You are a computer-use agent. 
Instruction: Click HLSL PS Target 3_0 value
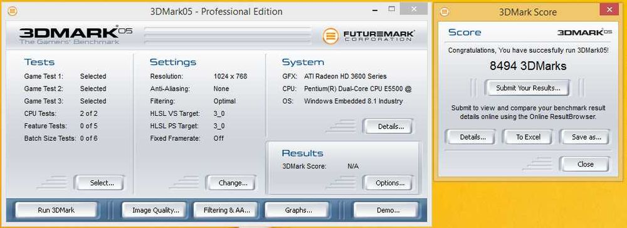(219, 126)
